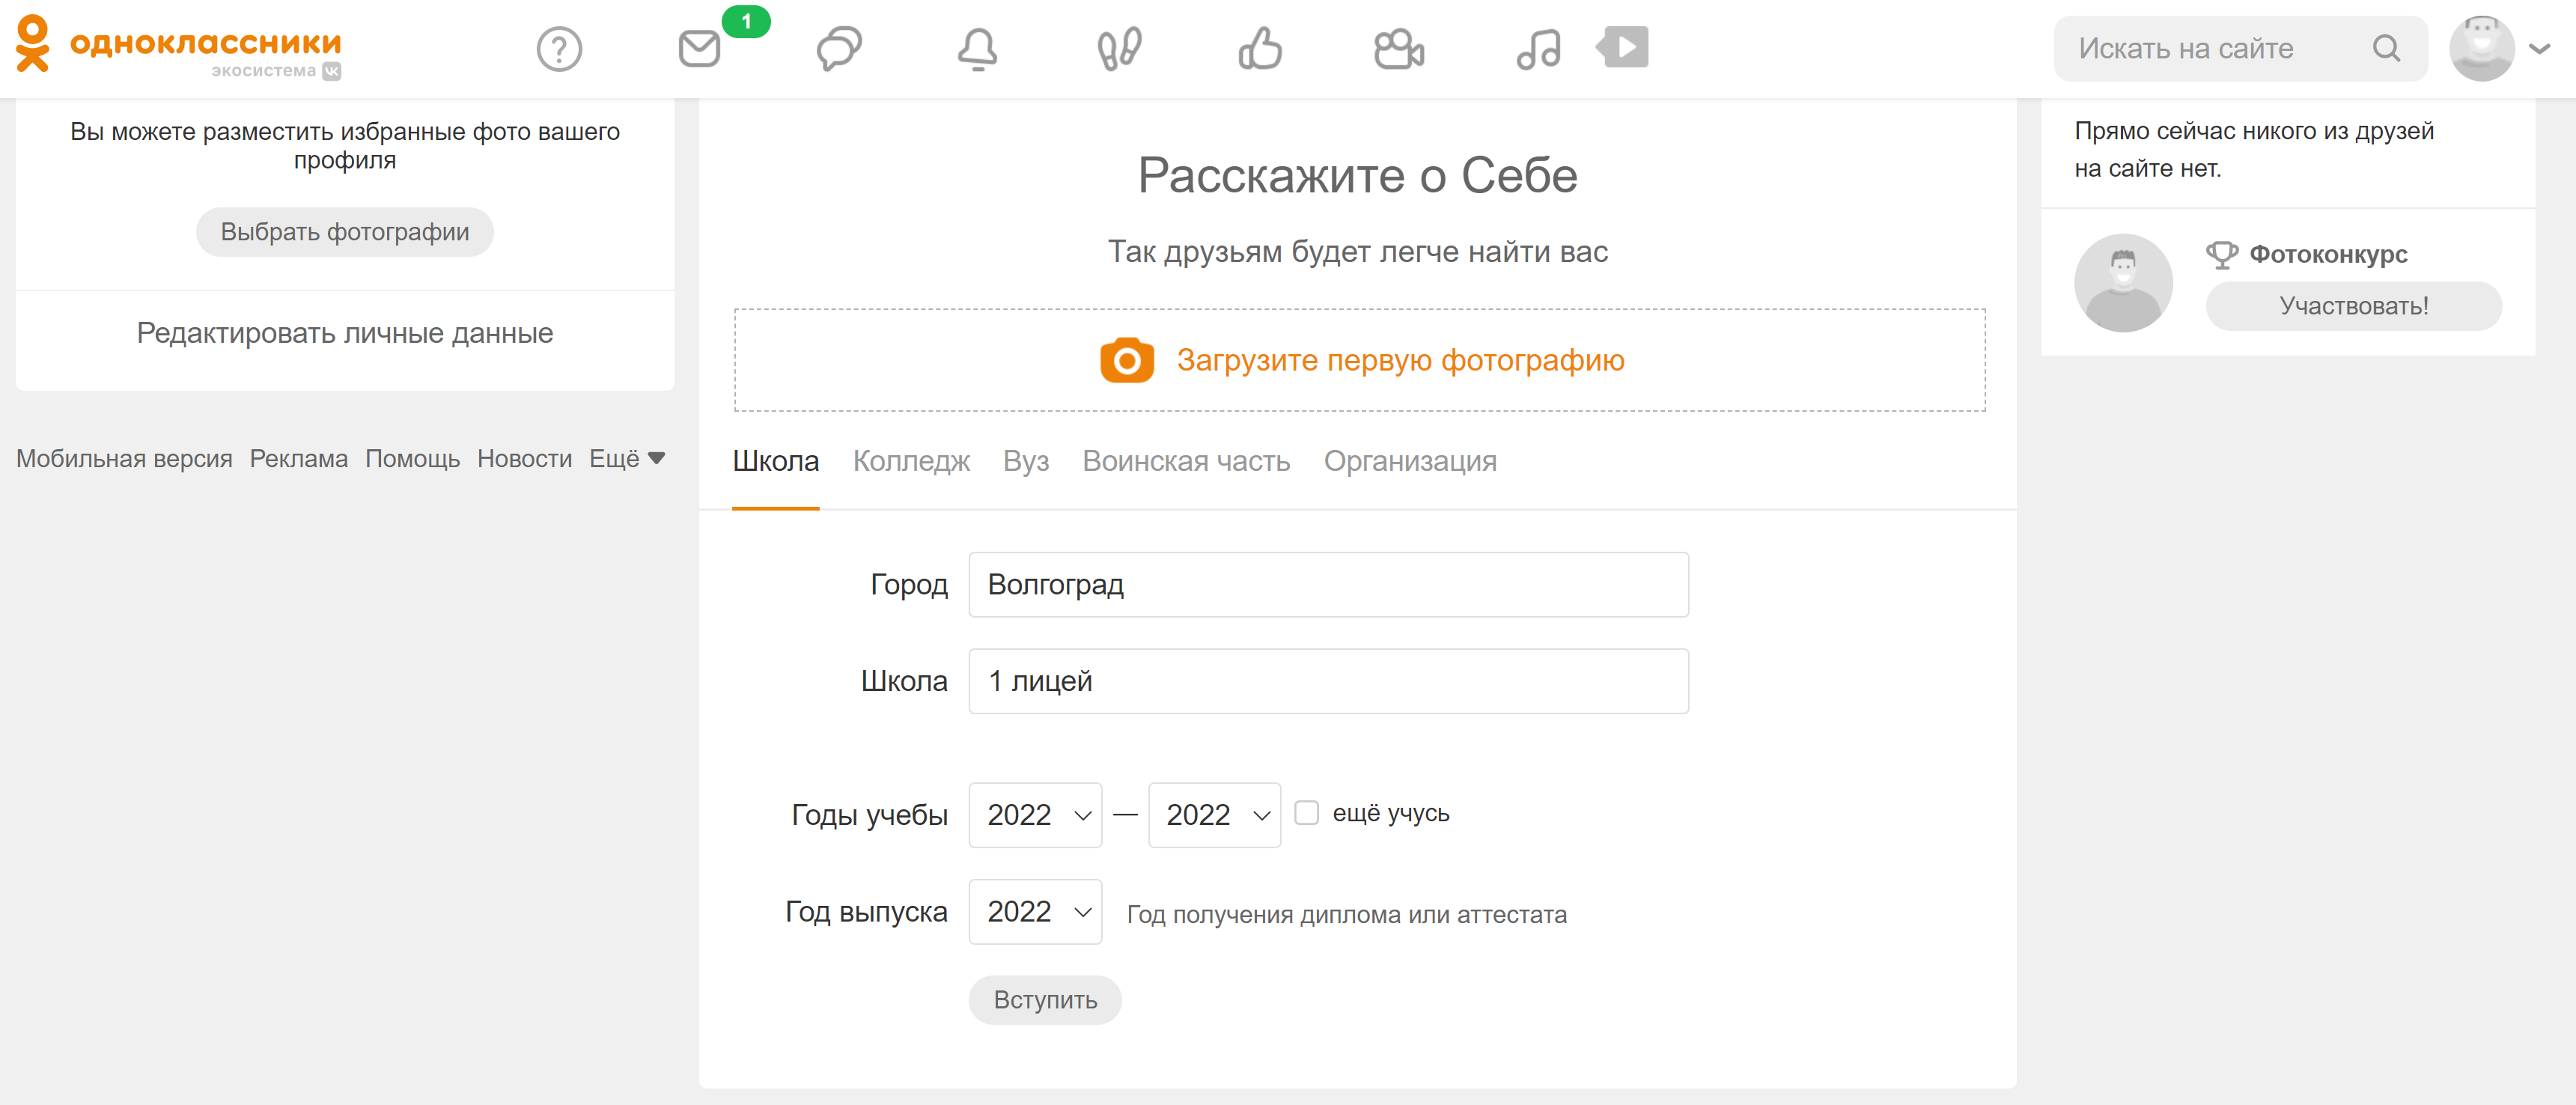Open the study end year dropdown
Viewport: 2576px width, 1105px height.
[1214, 815]
